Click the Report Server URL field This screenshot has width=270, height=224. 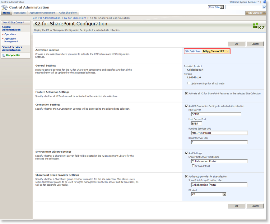[x=219, y=142]
